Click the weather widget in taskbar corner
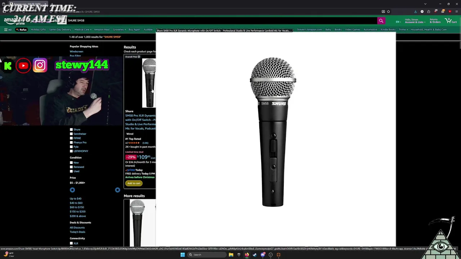This screenshot has height=259, width=461. tap(9, 254)
